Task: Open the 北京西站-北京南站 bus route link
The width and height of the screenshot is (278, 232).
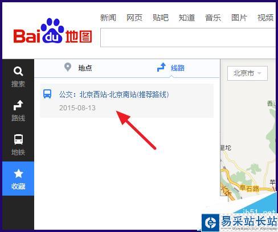Action: tap(114, 94)
